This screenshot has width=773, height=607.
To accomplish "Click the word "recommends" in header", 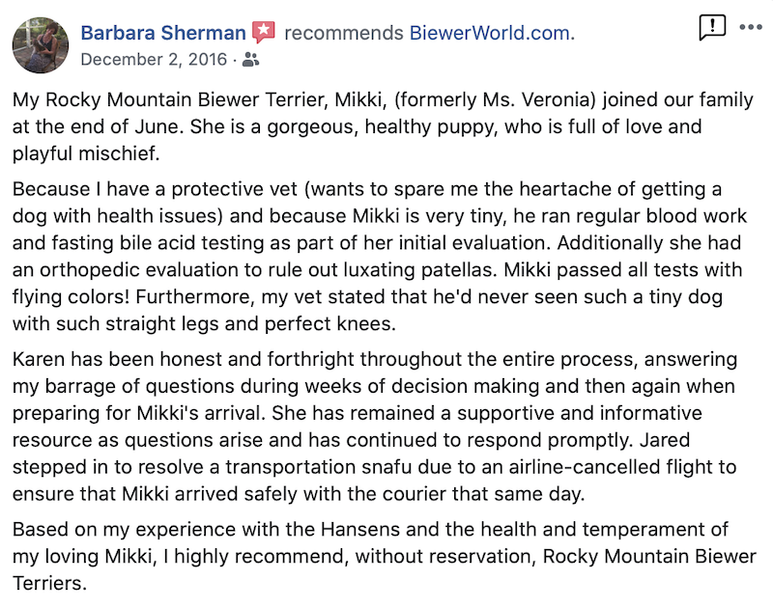I will (x=344, y=33).
